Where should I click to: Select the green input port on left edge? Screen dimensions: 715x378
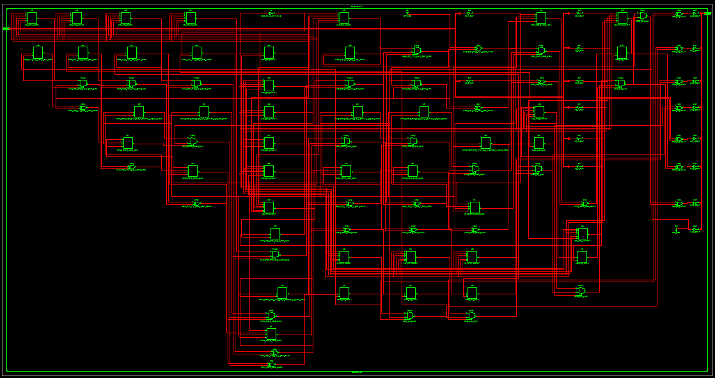pyautogui.click(x=6, y=29)
